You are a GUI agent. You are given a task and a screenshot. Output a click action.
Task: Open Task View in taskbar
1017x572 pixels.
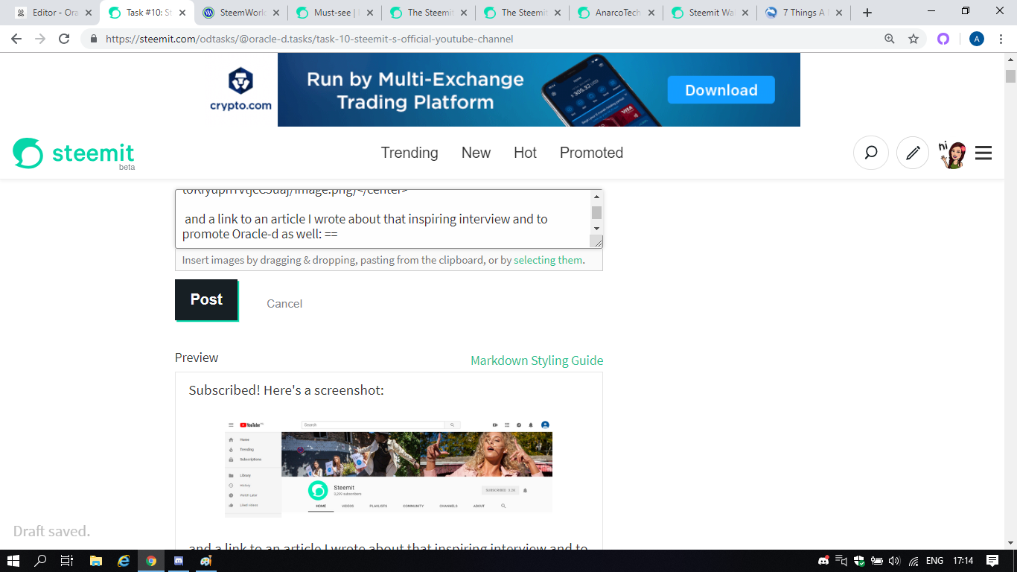[66, 561]
